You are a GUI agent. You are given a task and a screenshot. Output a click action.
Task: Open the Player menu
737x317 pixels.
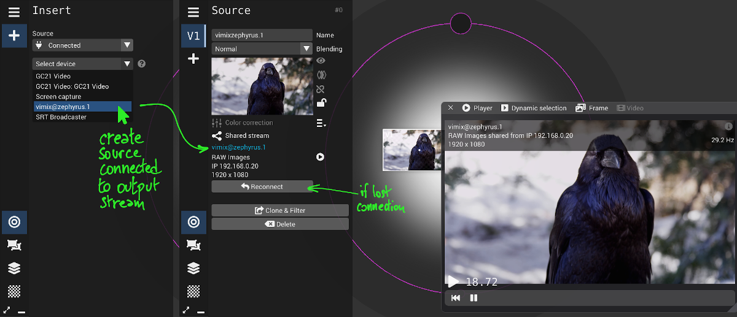pos(477,108)
